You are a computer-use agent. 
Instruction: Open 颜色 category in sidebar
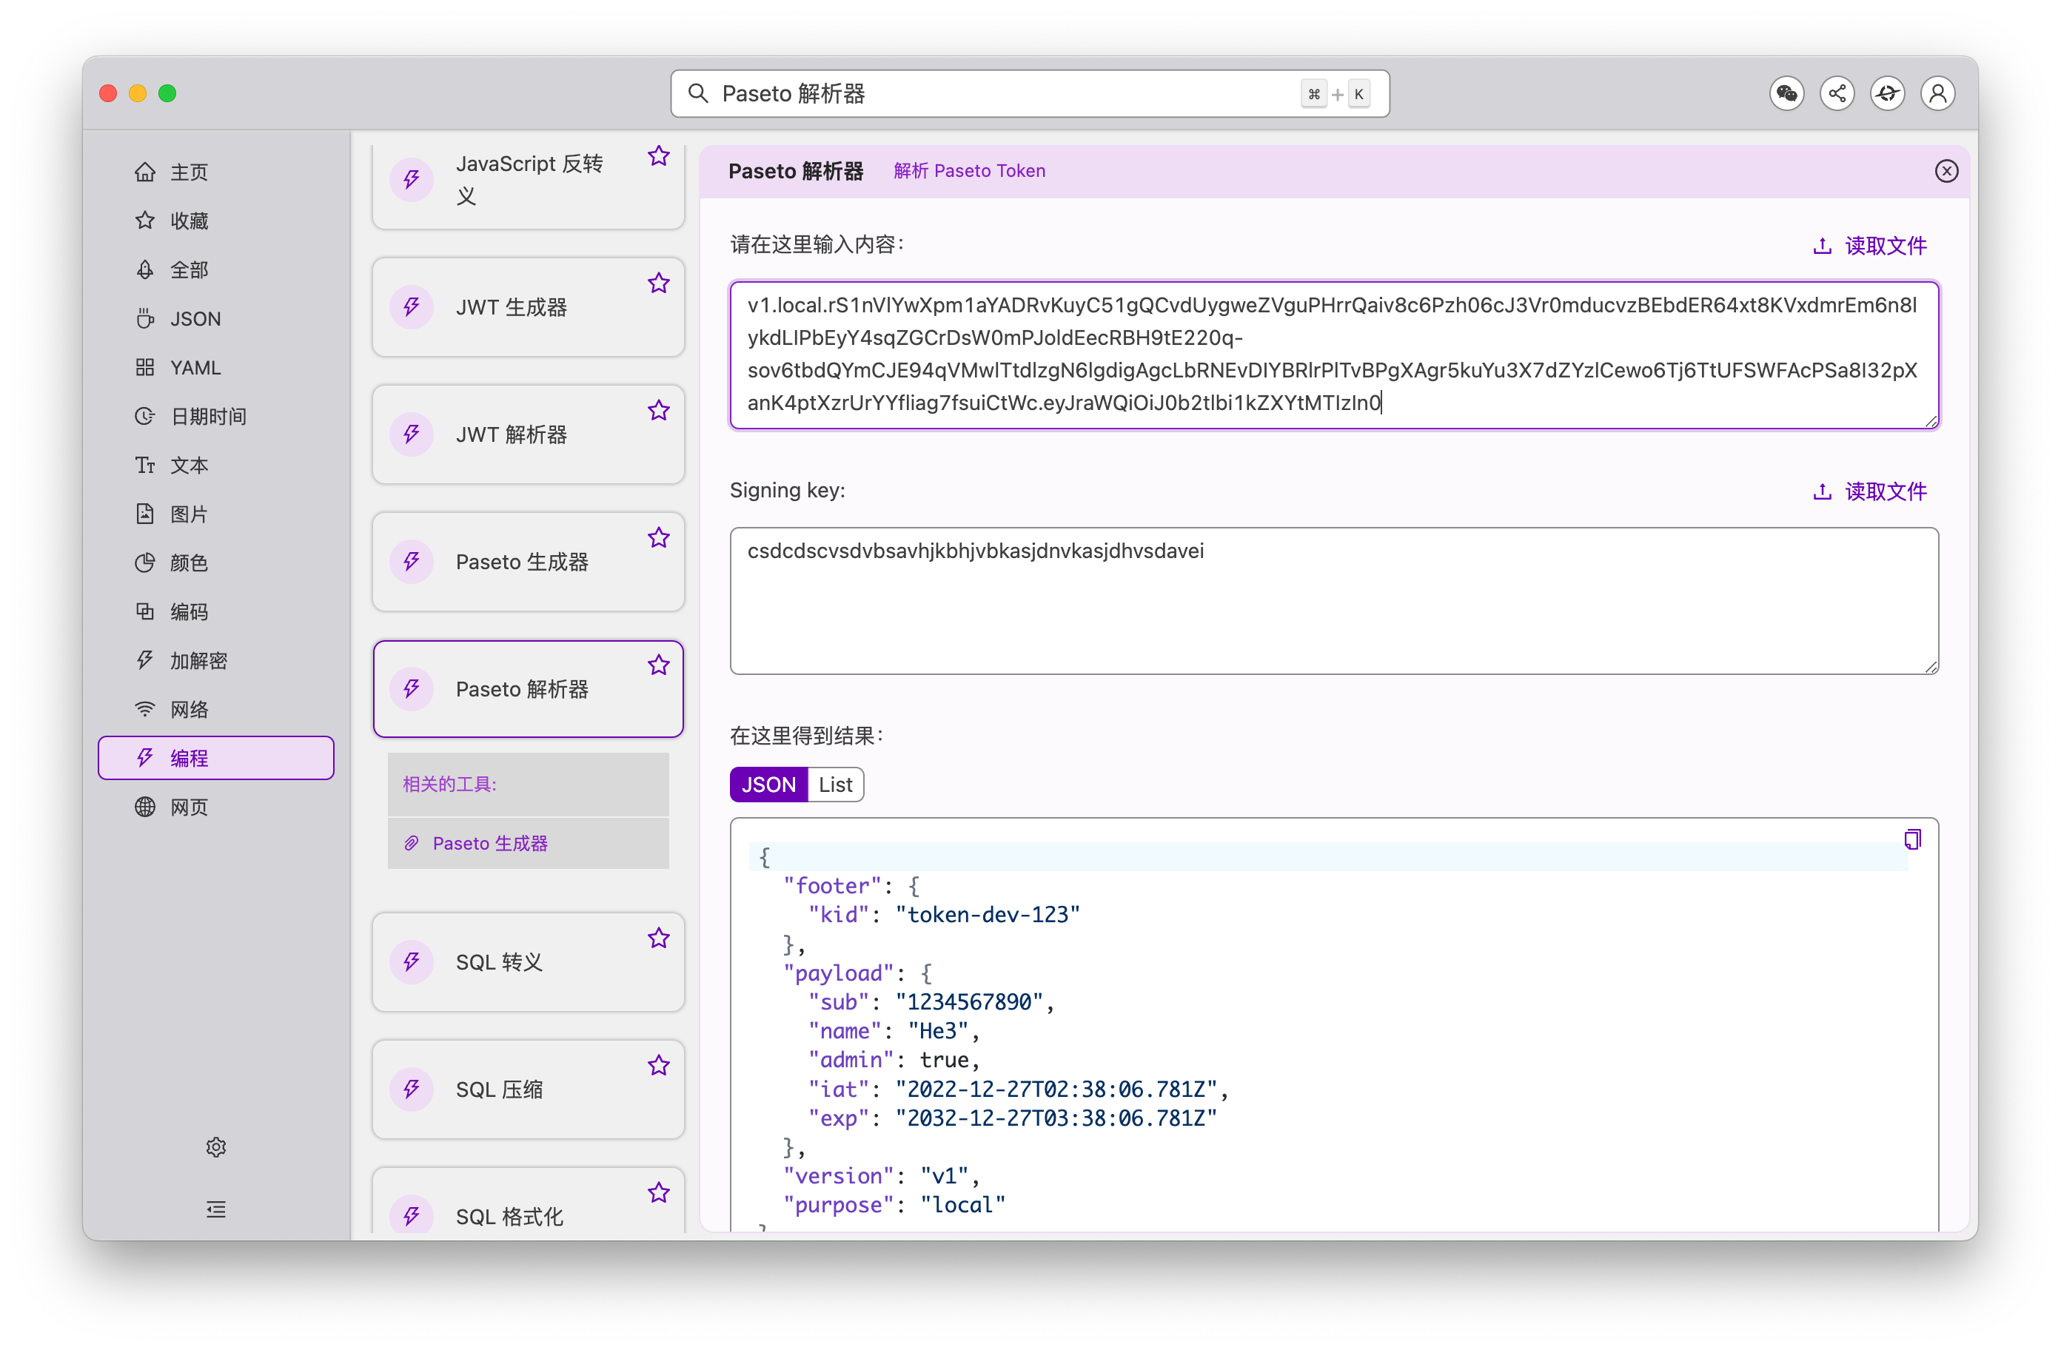click(216, 562)
